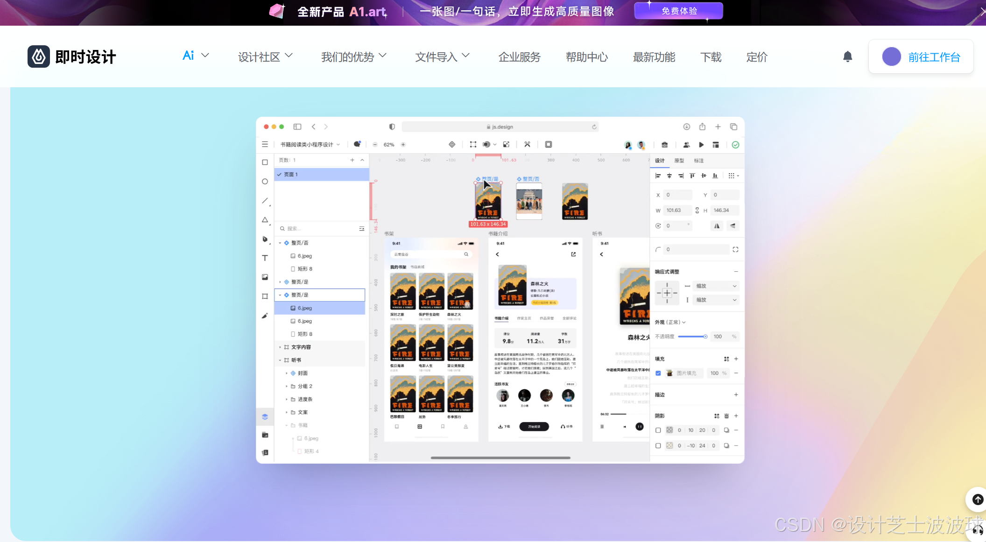
Task: Click the play preview icon in the screenshot
Action: tap(701, 145)
